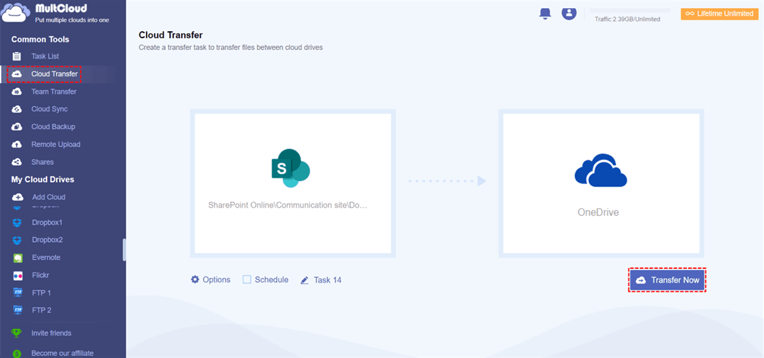The height and width of the screenshot is (358, 764).
Task: Open the user account avatar icon
Action: pos(569,13)
